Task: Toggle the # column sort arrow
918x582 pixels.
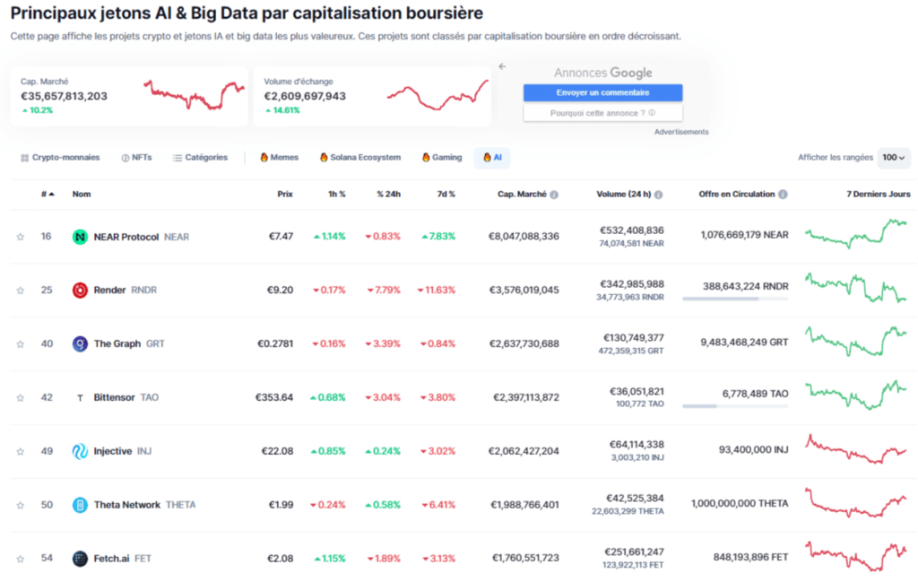Action: point(53,194)
